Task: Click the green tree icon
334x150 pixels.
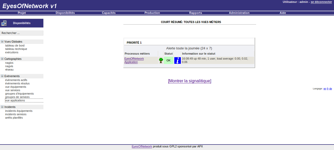Action: click(161, 60)
